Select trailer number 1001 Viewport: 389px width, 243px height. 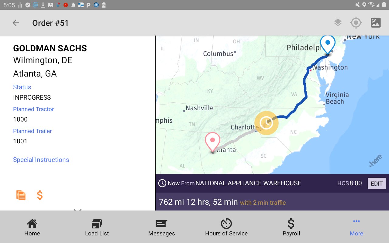click(20, 141)
